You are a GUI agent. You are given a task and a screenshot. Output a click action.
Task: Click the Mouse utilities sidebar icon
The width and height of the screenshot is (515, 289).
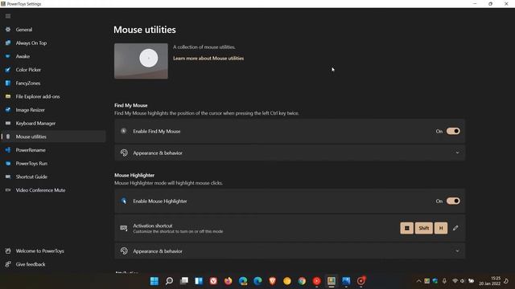(8, 136)
